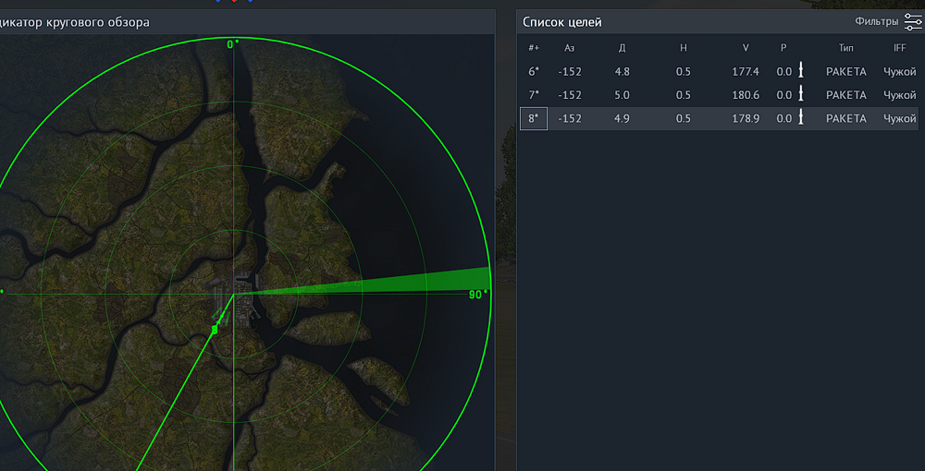925x471 pixels.
Task: Select target number 6* in the list
Action: click(x=534, y=72)
